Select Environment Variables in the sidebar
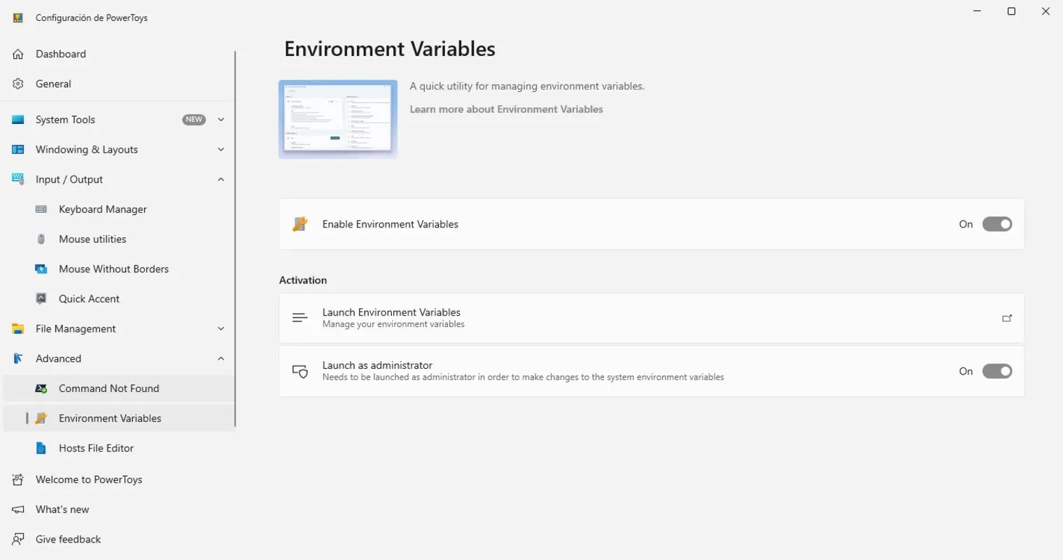The image size is (1063, 560). [x=118, y=419]
